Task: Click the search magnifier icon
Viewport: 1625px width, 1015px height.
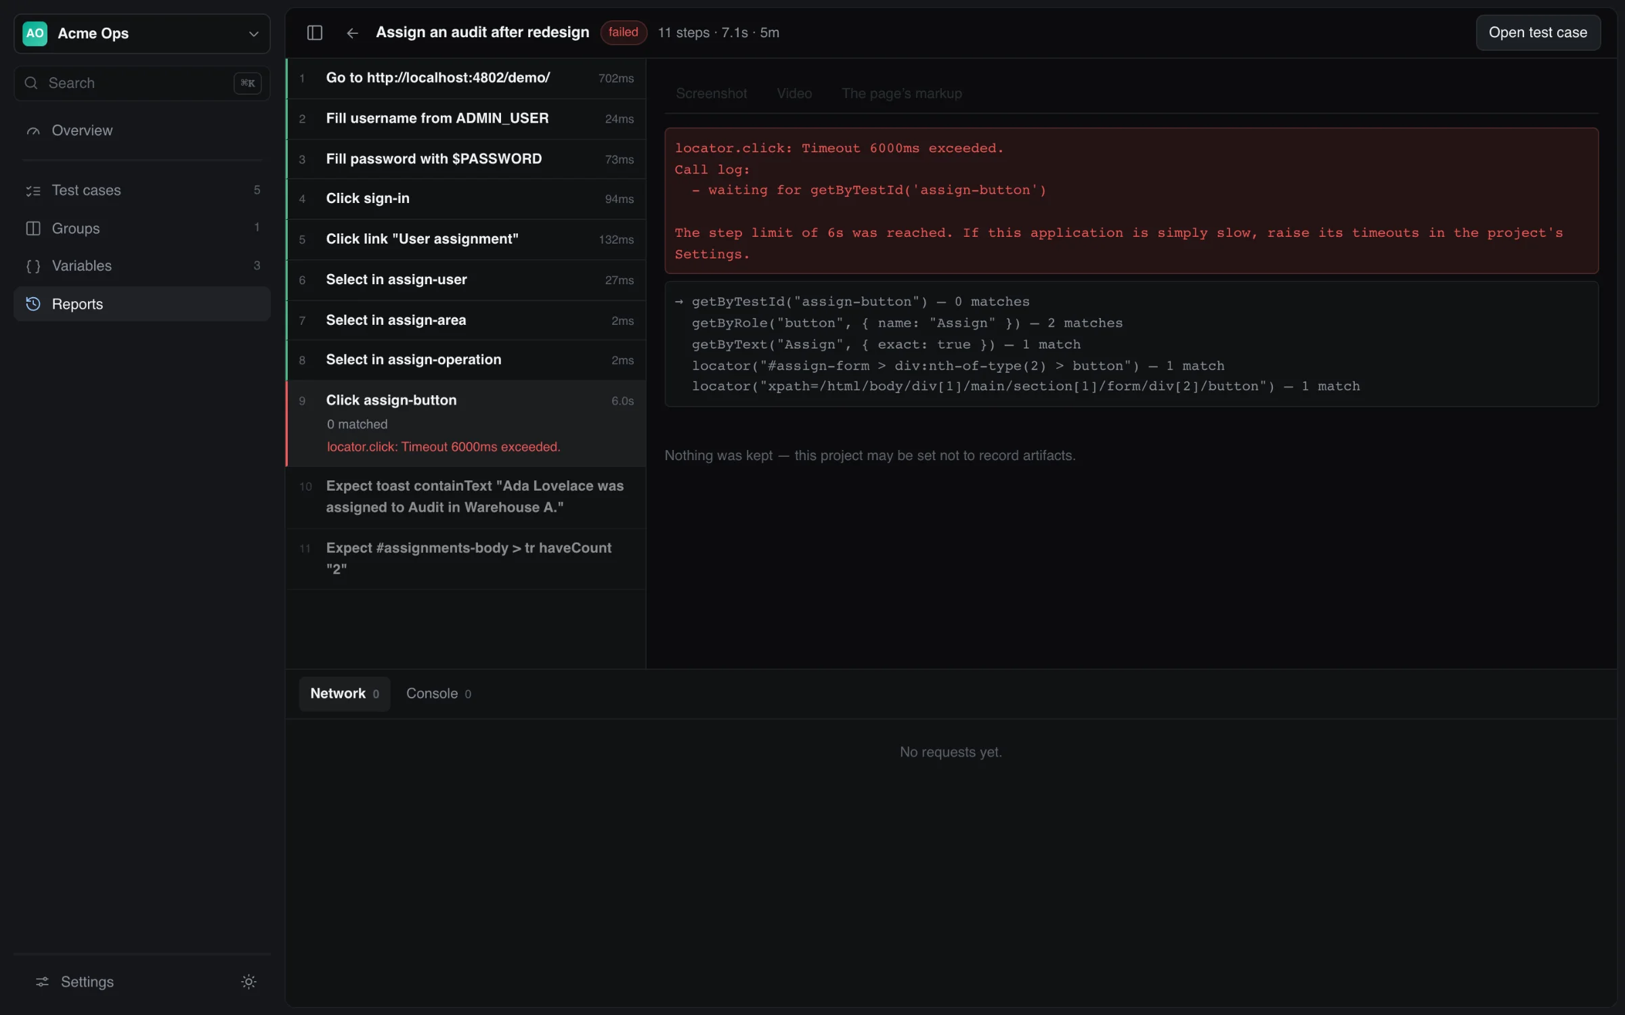Action: [x=31, y=83]
